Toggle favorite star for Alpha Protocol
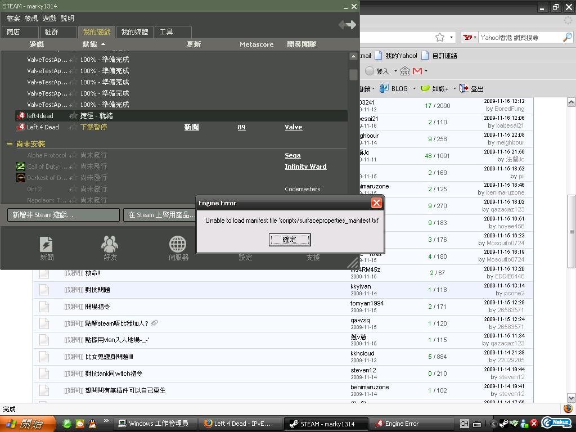This screenshot has height=432, width=576. [74, 155]
